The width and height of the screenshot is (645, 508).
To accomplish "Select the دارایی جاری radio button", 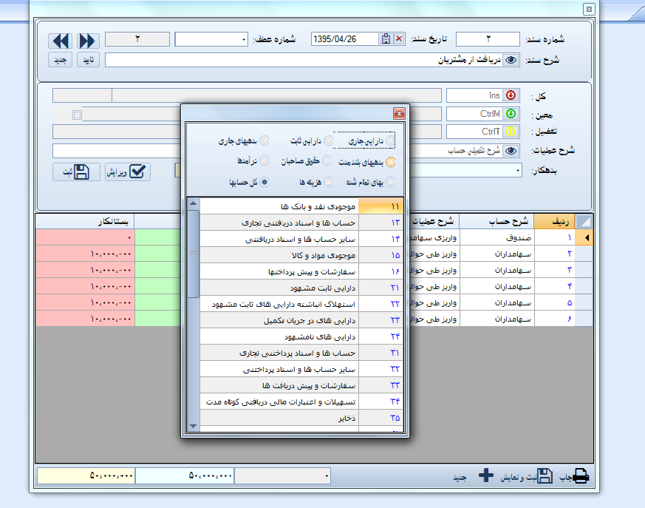I will (391, 140).
